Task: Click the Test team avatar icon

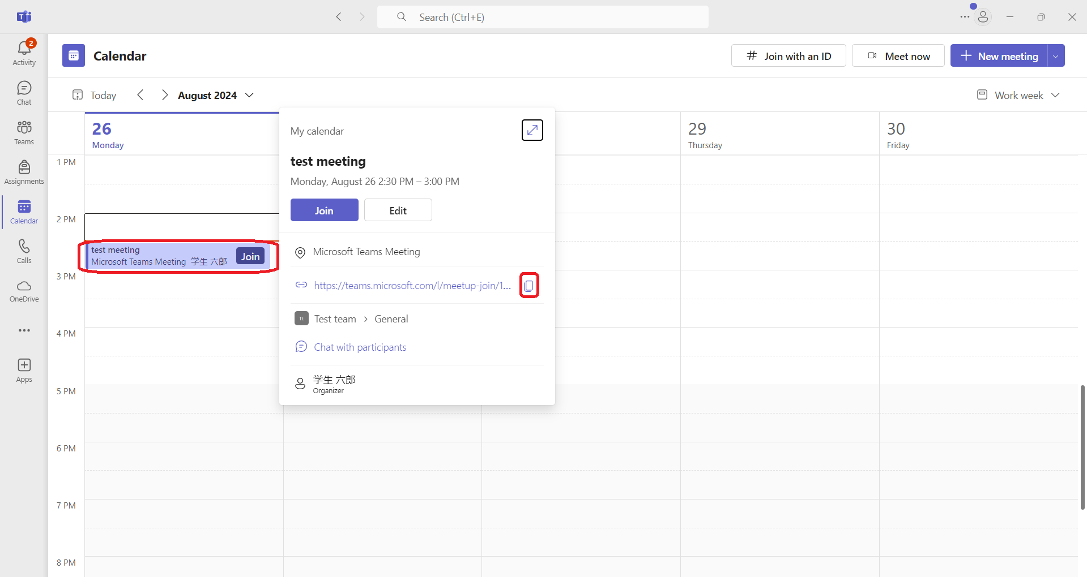Action: (x=301, y=318)
